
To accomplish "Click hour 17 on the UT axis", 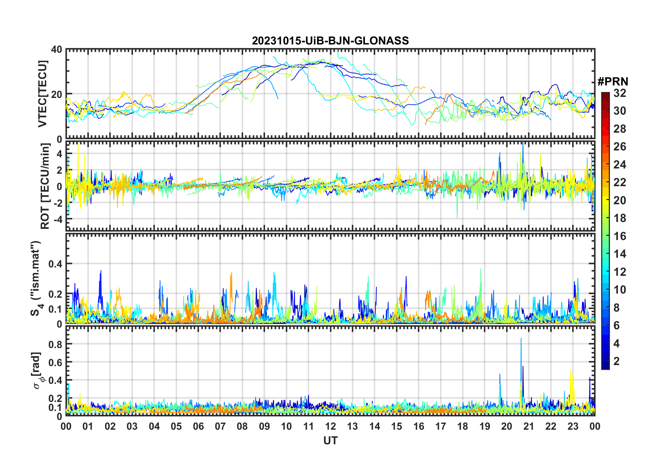I will click(x=441, y=426).
